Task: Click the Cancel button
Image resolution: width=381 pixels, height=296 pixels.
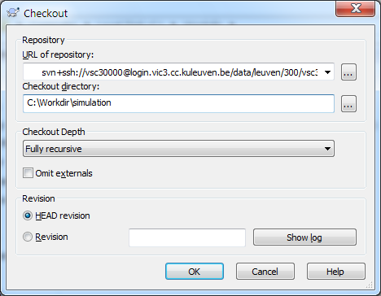Action: pyautogui.click(x=265, y=272)
